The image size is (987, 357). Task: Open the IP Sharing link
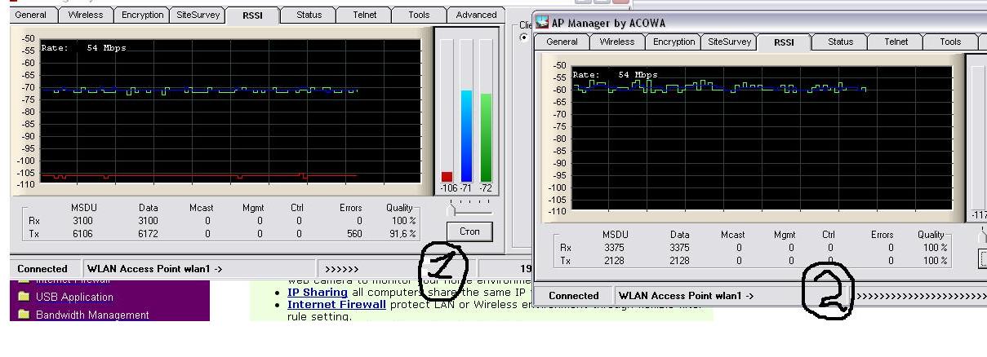click(x=318, y=292)
